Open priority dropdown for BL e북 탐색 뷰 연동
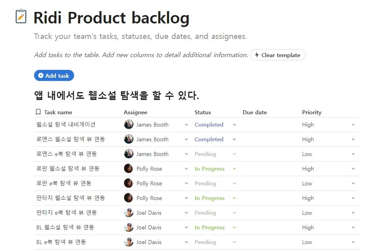This screenshot has width=372, height=252. pos(353,242)
